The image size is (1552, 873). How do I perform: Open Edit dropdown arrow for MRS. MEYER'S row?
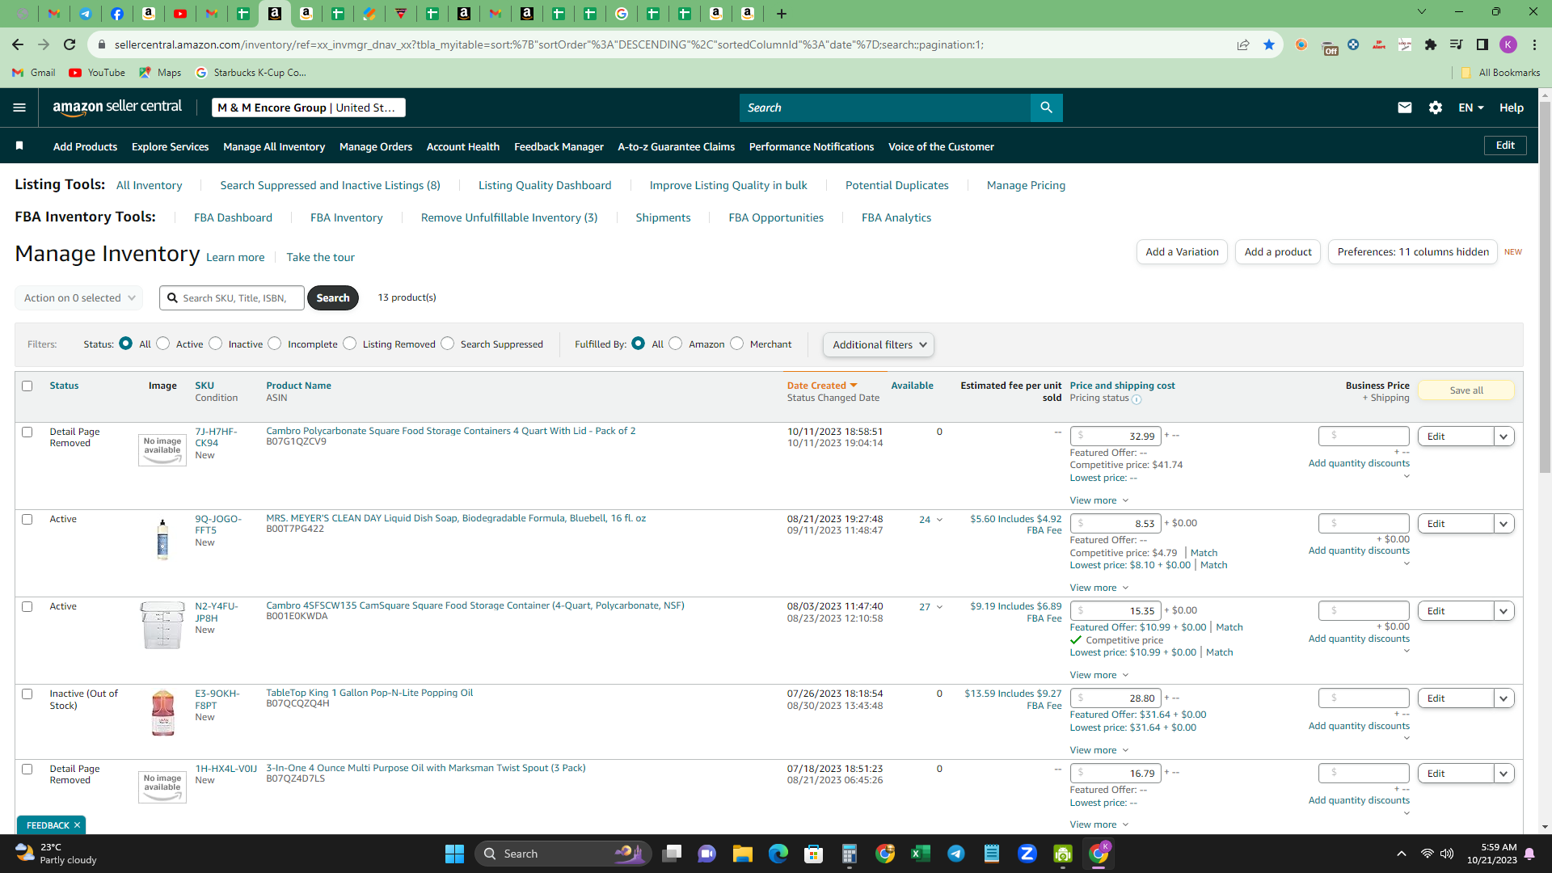point(1503,524)
